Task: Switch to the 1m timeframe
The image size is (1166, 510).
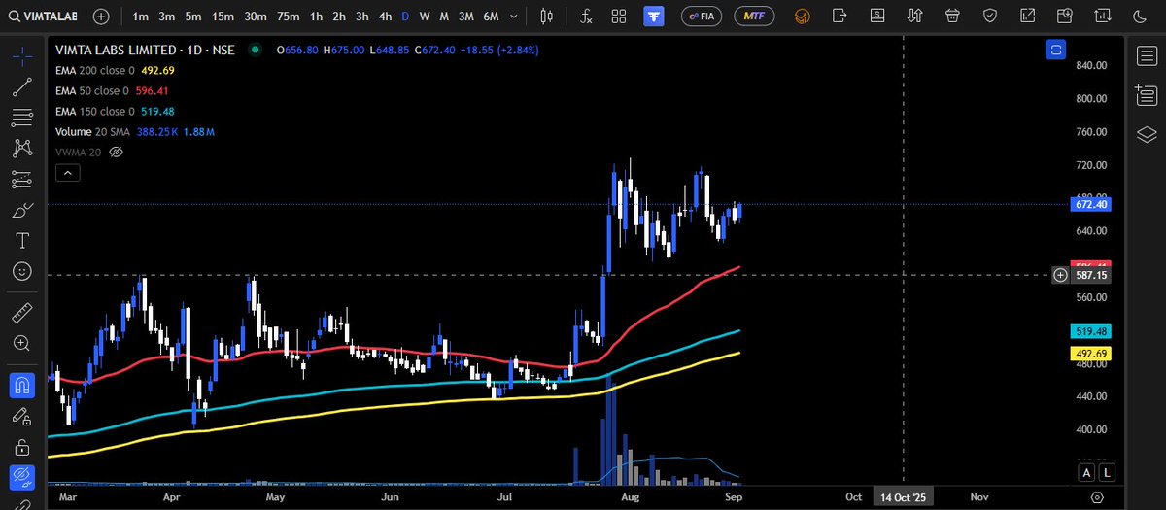Action: 141,17
